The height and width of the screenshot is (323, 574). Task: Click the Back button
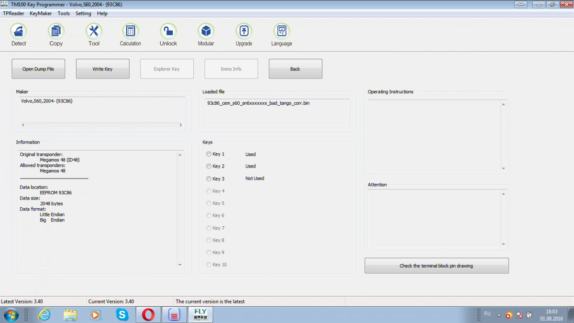tap(295, 69)
